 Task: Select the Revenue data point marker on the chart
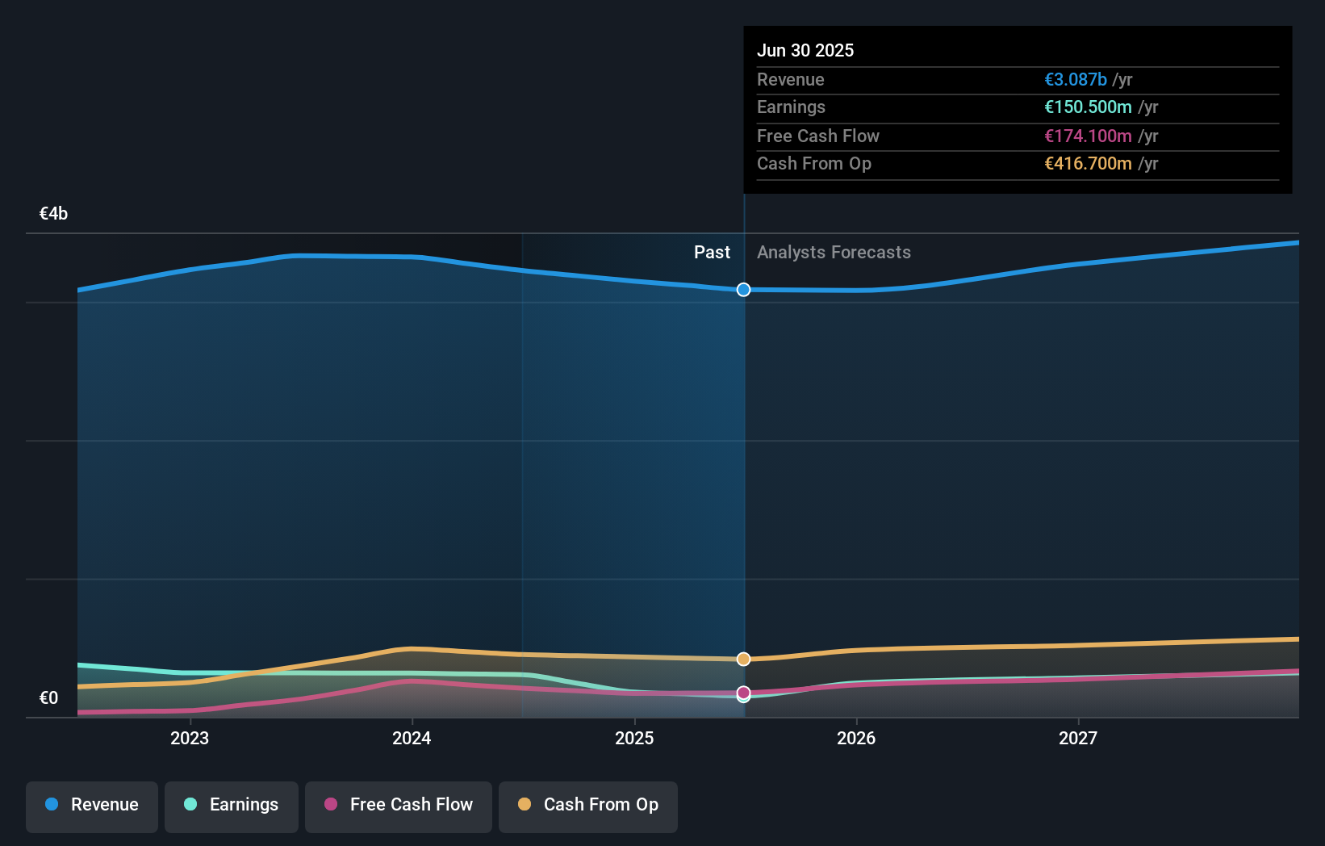[x=743, y=290]
